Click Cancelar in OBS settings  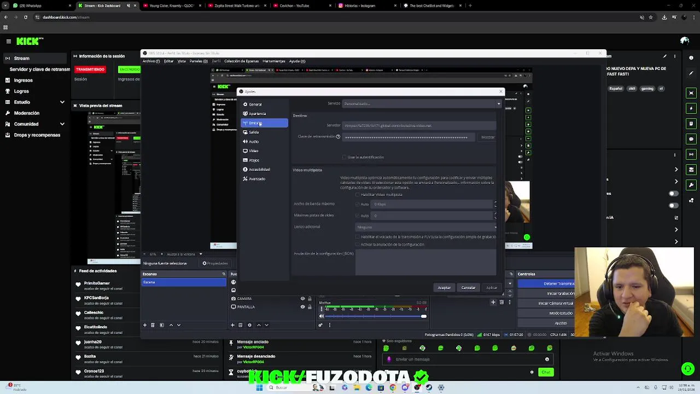click(x=468, y=288)
